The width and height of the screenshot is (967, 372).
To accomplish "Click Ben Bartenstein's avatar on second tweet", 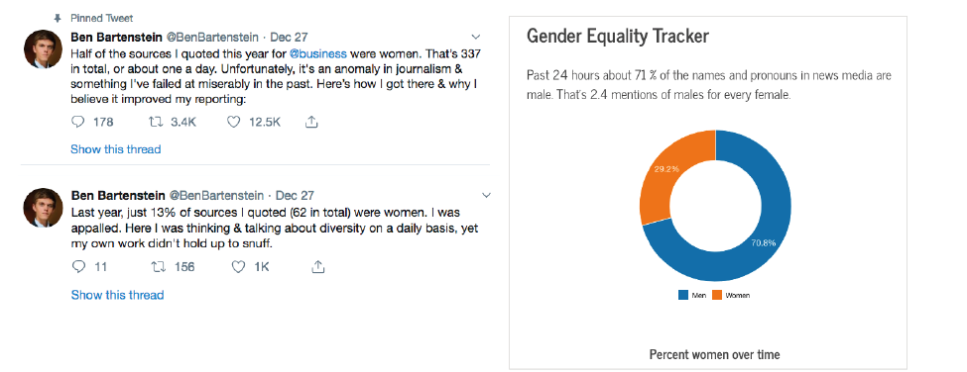I will 44,208.
